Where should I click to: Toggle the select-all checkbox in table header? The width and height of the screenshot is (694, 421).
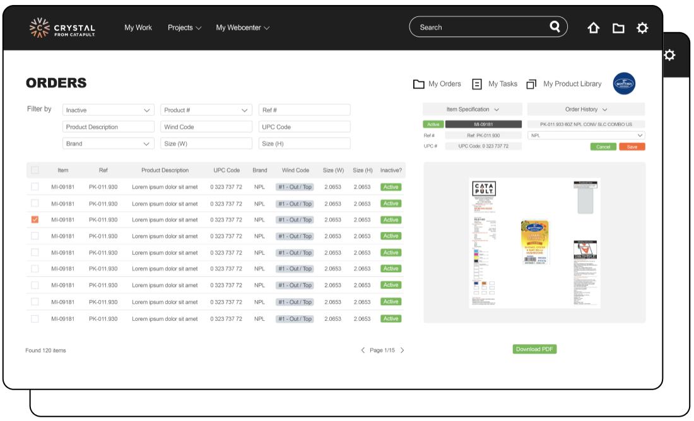pos(35,170)
